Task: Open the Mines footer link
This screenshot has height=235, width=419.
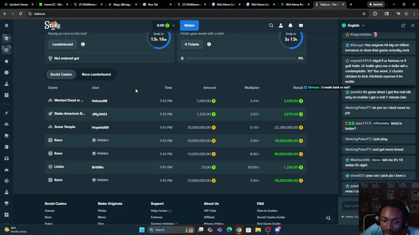Action: (x=102, y=217)
